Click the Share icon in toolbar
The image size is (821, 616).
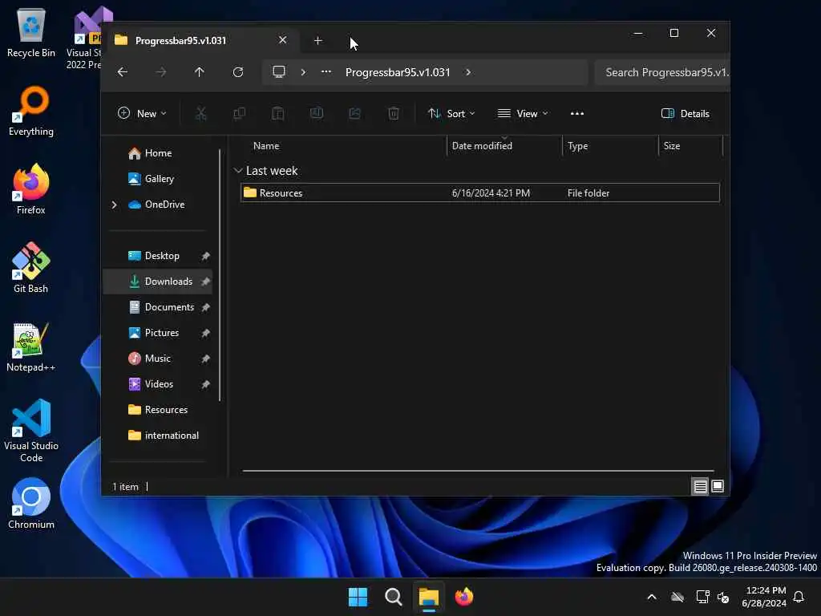coord(355,114)
